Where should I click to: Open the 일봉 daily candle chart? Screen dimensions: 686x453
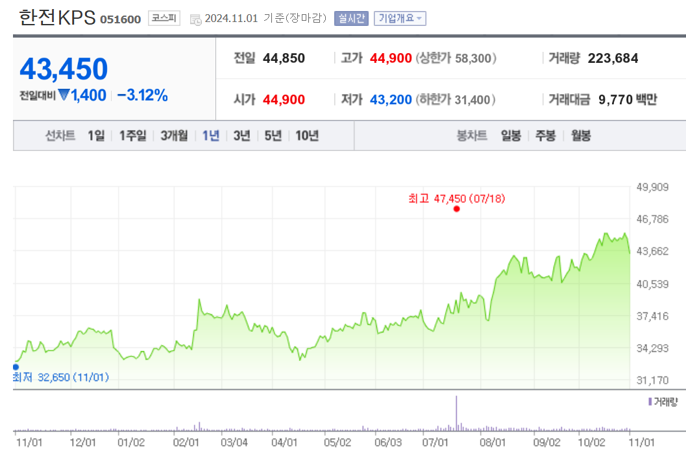511,135
